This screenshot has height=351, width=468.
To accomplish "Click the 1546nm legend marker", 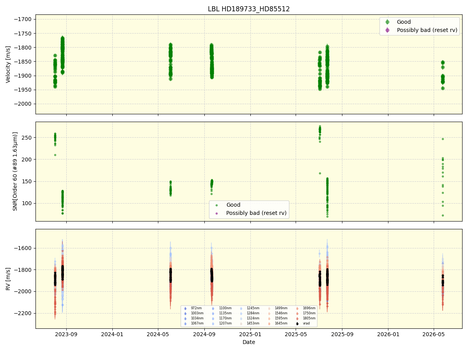I will [x=269, y=313].
